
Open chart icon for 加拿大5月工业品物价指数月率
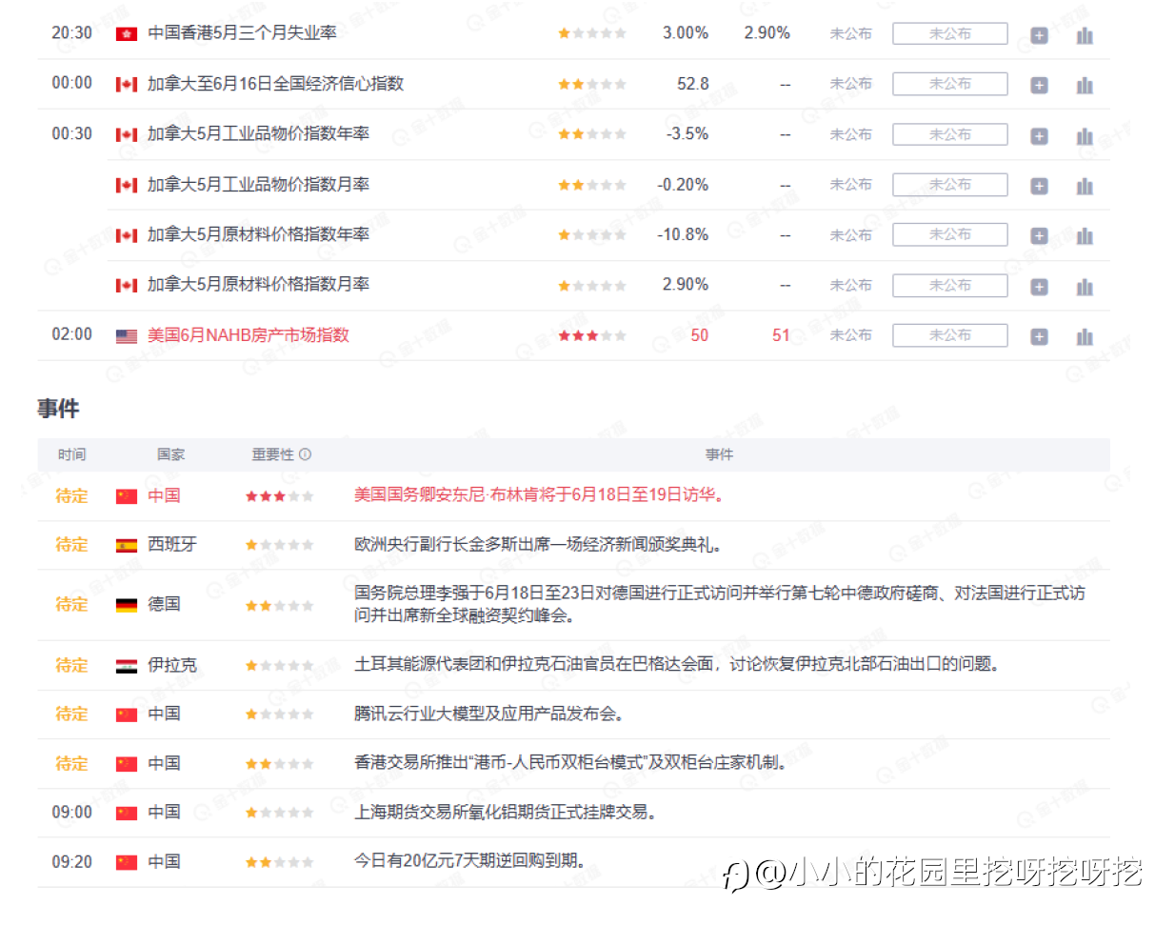[x=1085, y=186]
